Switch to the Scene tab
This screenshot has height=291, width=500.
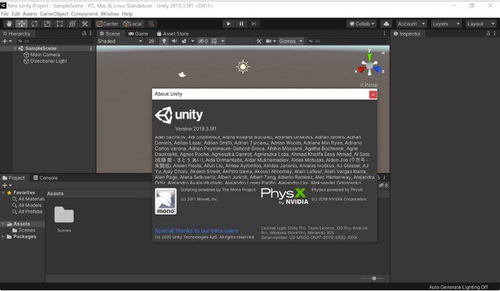(x=110, y=34)
